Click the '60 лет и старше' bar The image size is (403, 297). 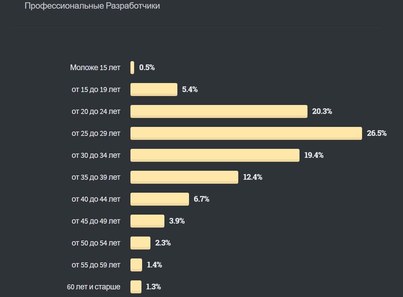(x=136, y=287)
